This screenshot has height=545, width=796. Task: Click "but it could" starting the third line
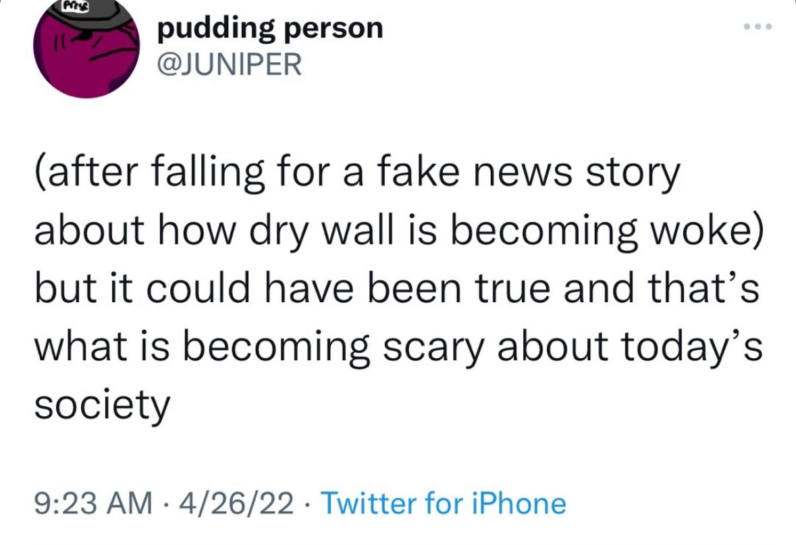click(x=115, y=289)
